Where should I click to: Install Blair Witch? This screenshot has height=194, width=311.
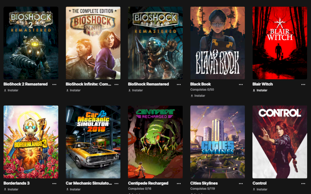(260, 90)
